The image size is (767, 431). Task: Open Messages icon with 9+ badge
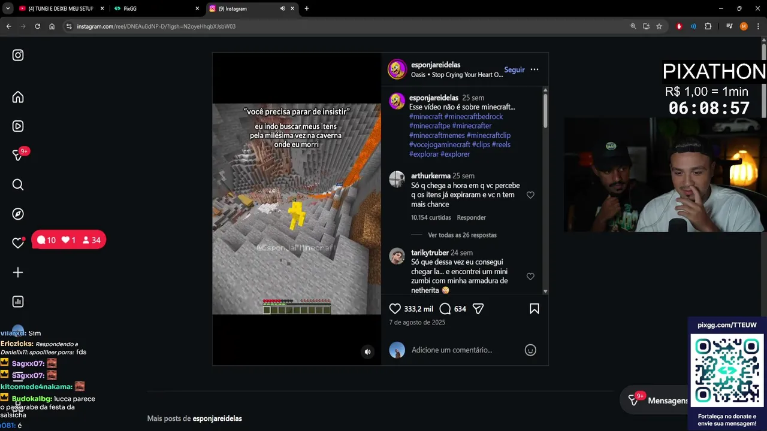(18, 155)
